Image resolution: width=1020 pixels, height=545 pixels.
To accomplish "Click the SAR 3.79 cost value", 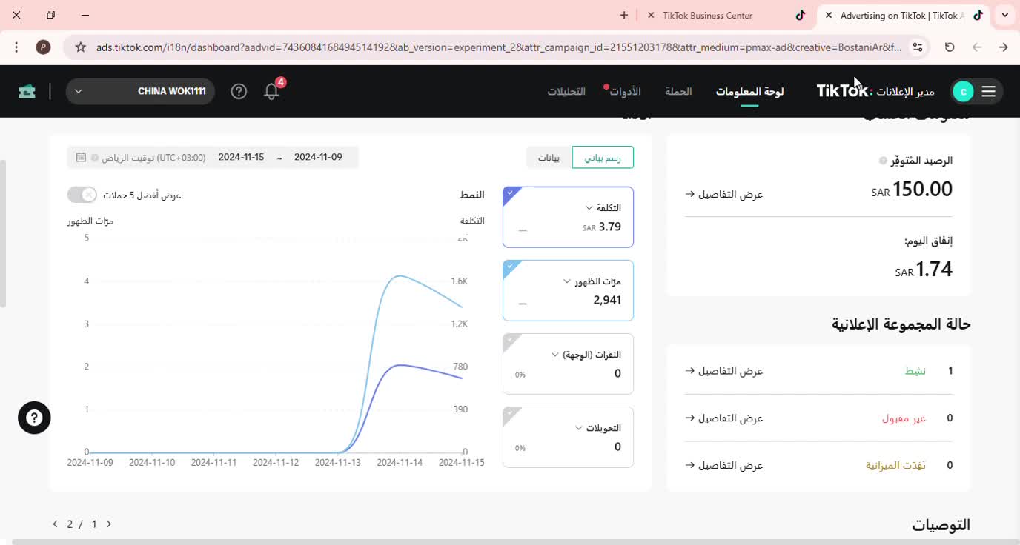I will coord(602,227).
